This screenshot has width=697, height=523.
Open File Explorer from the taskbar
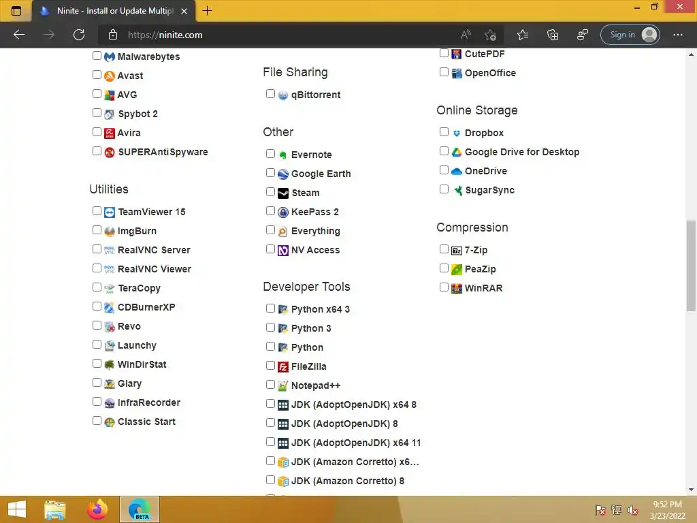55,509
